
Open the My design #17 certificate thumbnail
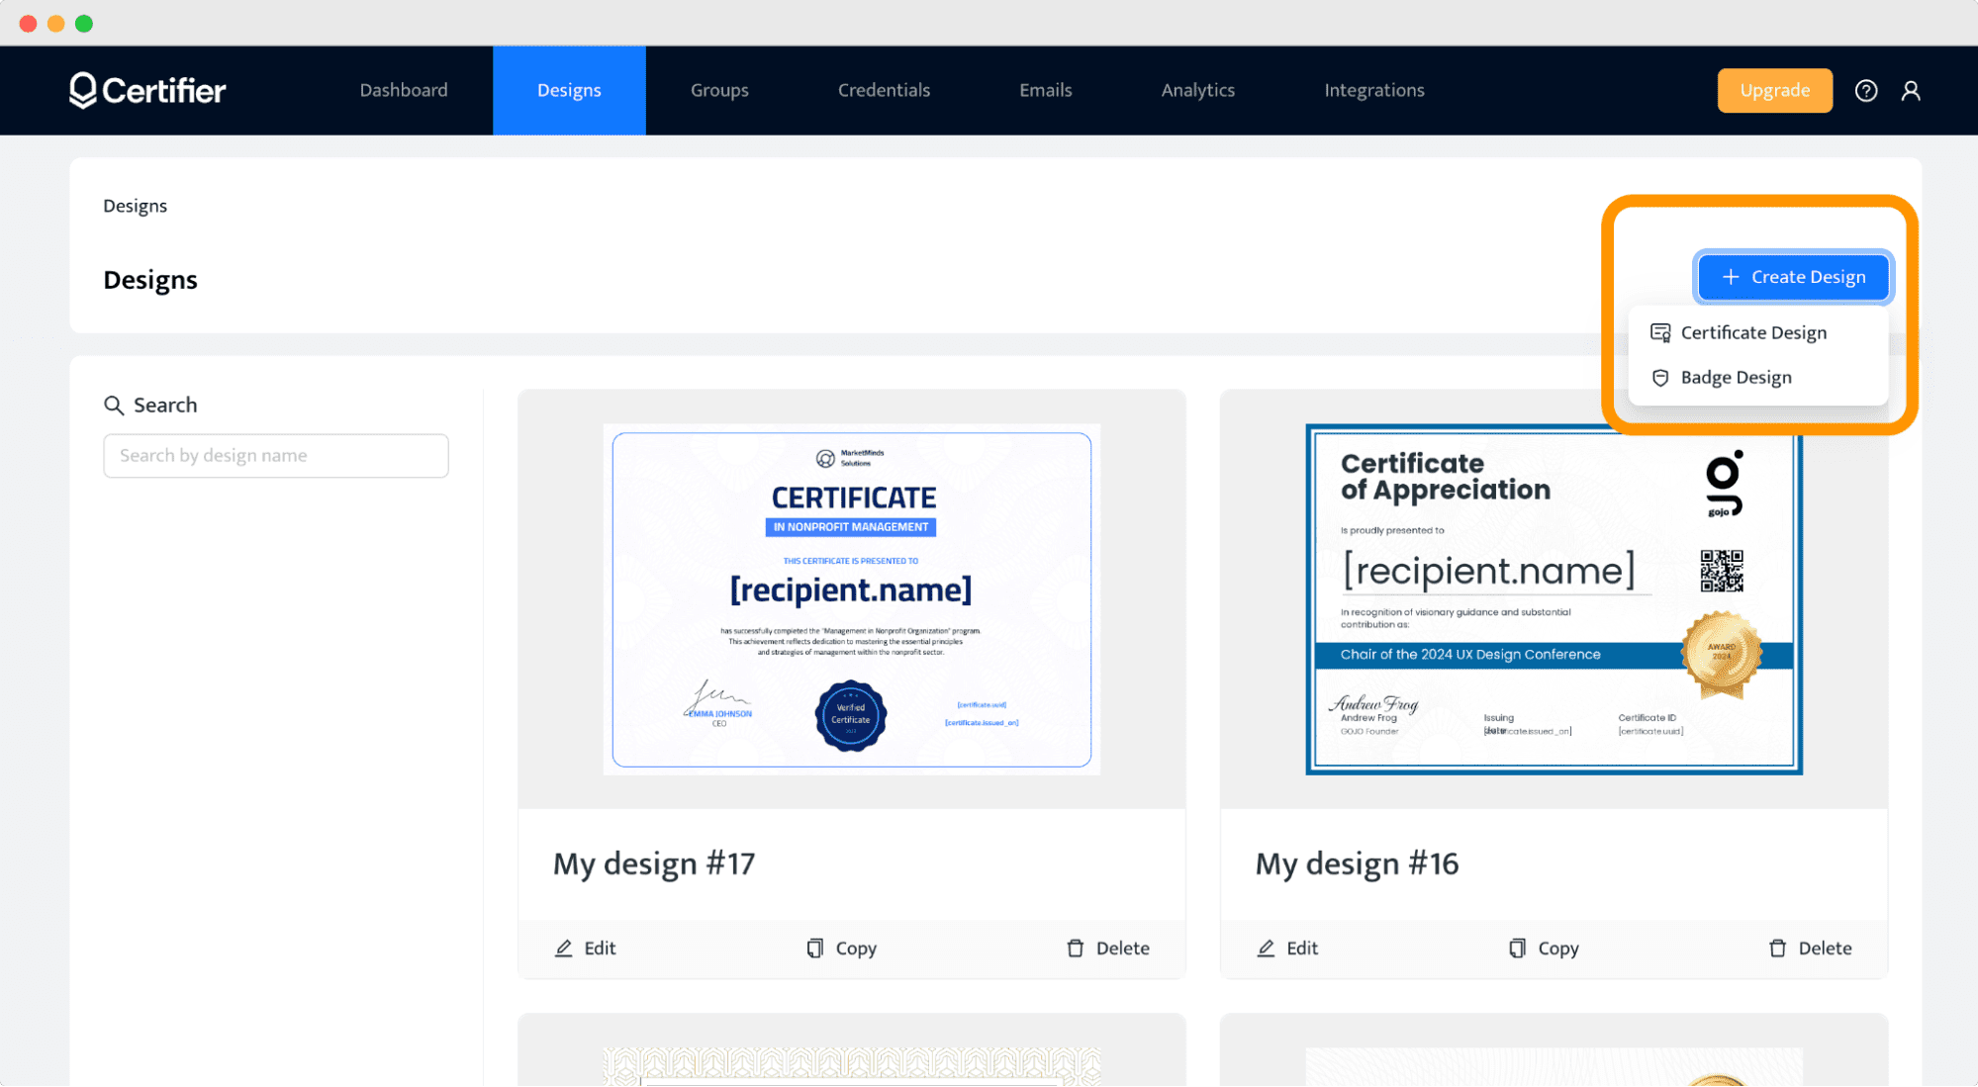(x=851, y=598)
